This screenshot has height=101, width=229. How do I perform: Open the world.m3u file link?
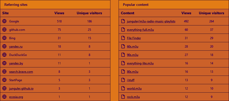[x=134, y=89]
